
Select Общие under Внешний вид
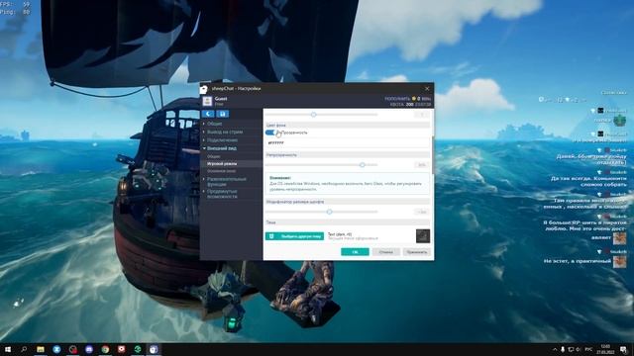[x=214, y=156]
